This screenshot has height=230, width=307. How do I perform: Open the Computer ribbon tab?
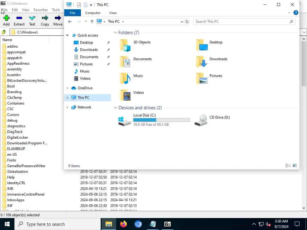pyautogui.click(x=93, y=13)
